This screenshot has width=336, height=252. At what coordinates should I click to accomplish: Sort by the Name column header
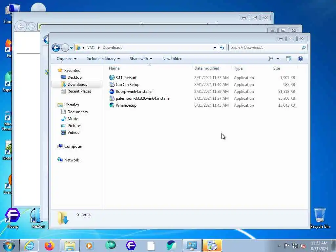pos(114,68)
